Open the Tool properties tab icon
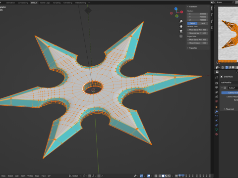 (x=216, y=77)
